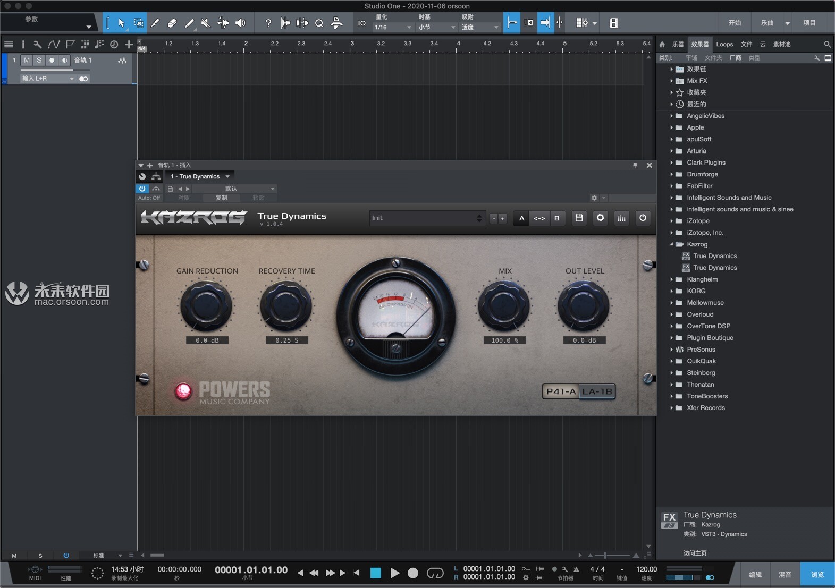
Task: Add a track with the plus icon
Action: [129, 45]
